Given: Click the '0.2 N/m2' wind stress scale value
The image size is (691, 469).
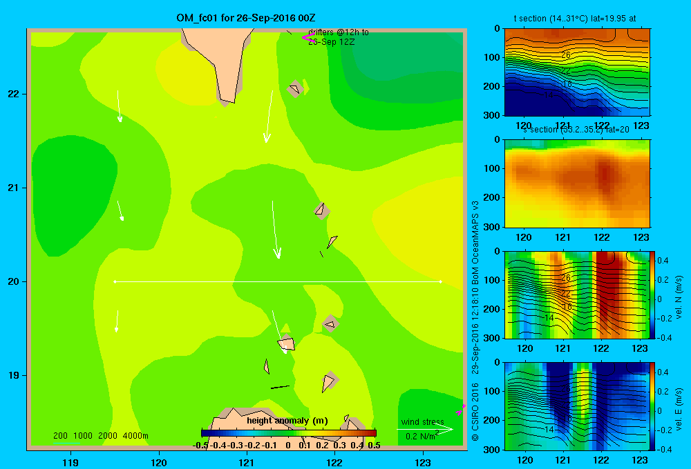Looking at the screenshot, I should (422, 436).
